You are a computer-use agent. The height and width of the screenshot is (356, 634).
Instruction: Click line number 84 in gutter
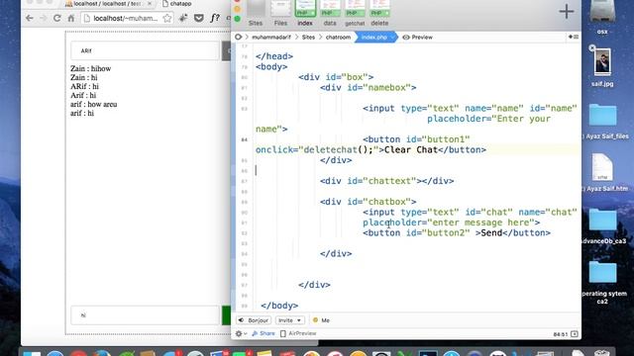pos(245,139)
